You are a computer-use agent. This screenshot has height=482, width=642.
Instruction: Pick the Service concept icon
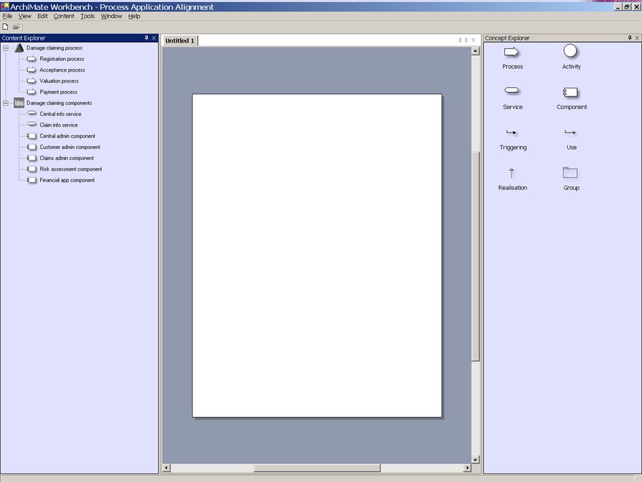point(512,90)
